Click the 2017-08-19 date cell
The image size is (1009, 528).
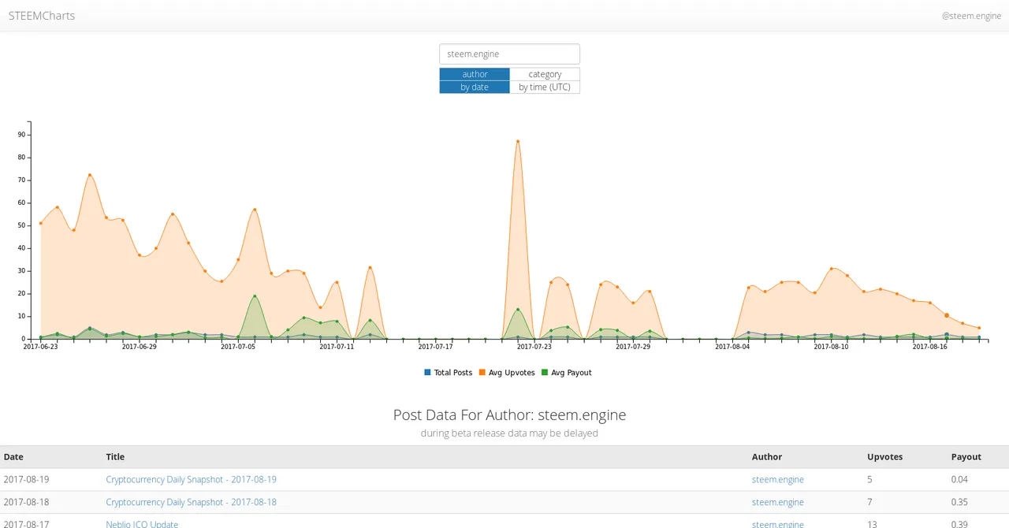click(x=26, y=479)
